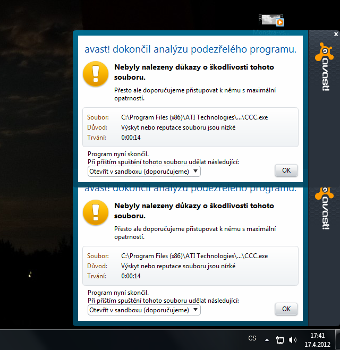Open the lower dialog's sandbox action dropdown

click(144, 310)
